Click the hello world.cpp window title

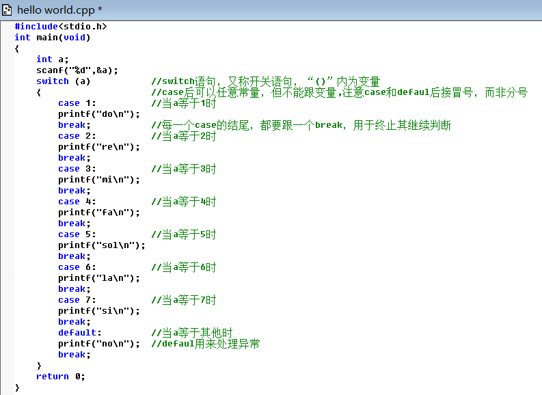[x=59, y=10]
